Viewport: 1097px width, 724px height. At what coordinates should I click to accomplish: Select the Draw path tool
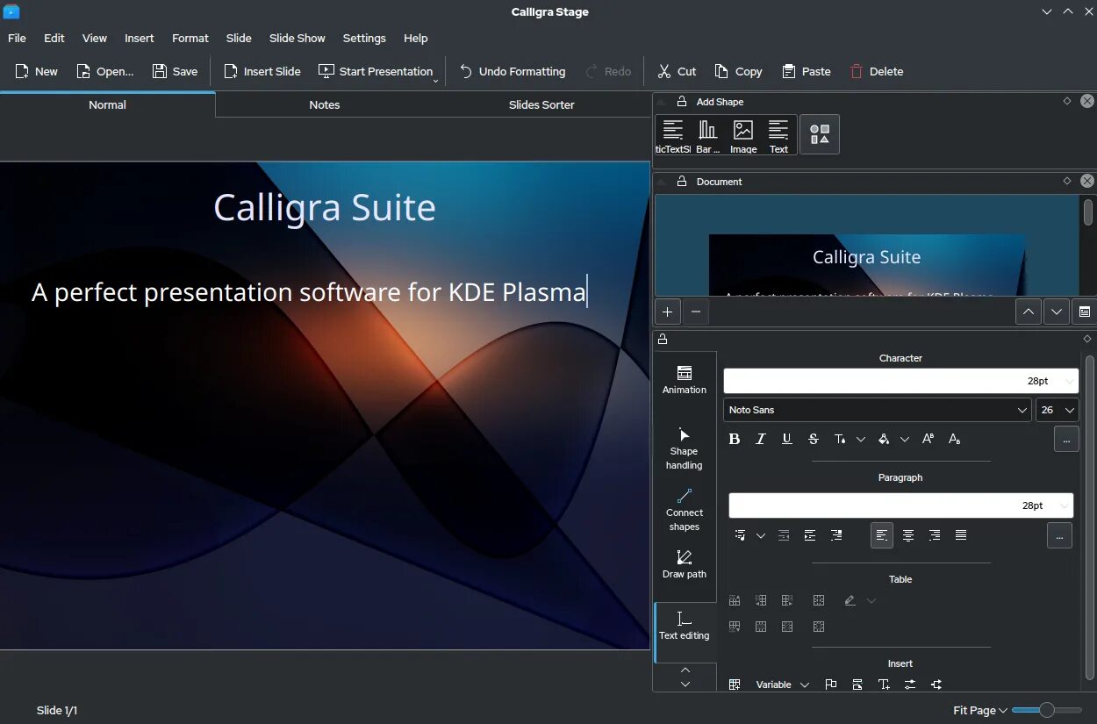click(685, 564)
